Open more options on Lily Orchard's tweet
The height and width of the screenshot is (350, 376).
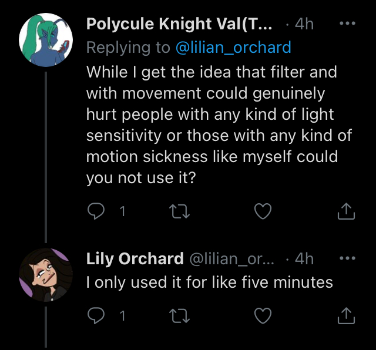click(x=347, y=258)
